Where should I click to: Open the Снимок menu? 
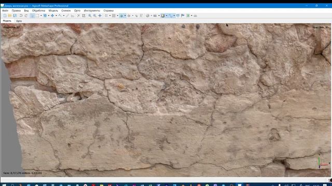pyautogui.click(x=66, y=10)
